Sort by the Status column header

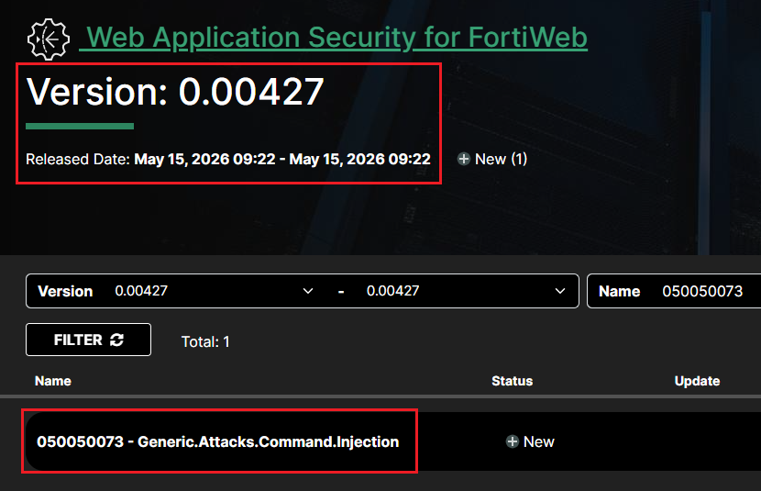(512, 381)
